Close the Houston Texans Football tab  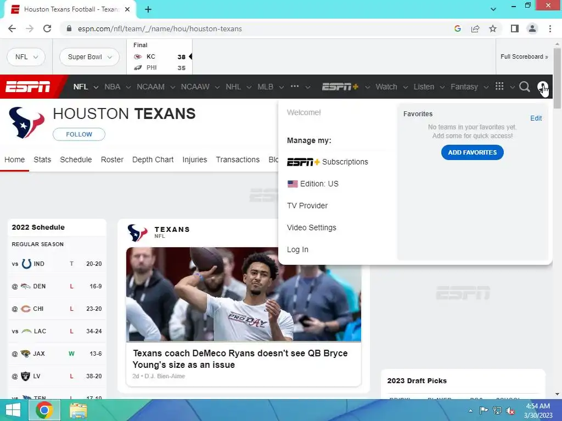(127, 9)
